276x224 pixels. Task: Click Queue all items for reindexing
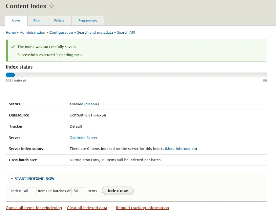(34, 208)
